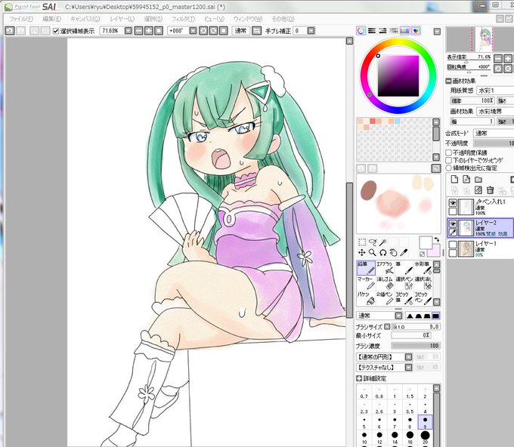
Task: Open the zoom percentage 71.63% dropdown
Action: click(128, 31)
